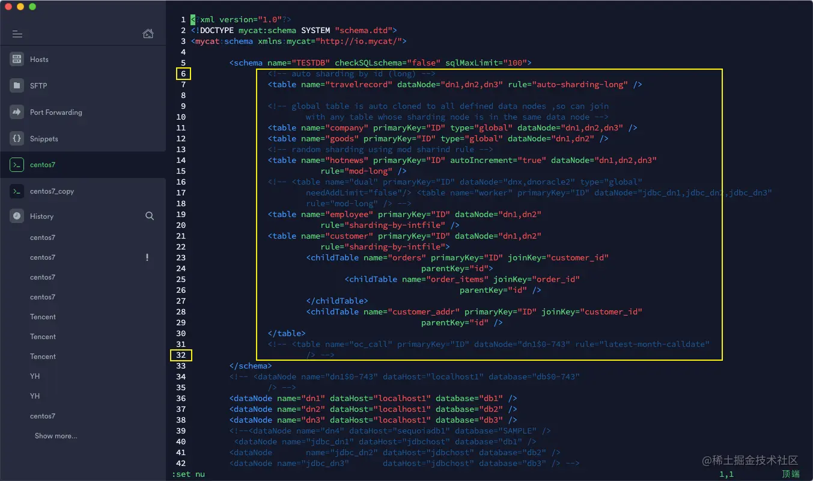Show more history entries
Viewport: 813px width, 481px height.
pyautogui.click(x=56, y=436)
